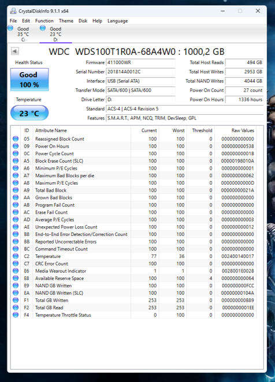The height and width of the screenshot is (382, 275).
Task: Click status icon for CRC Error Count
Action: (16, 263)
